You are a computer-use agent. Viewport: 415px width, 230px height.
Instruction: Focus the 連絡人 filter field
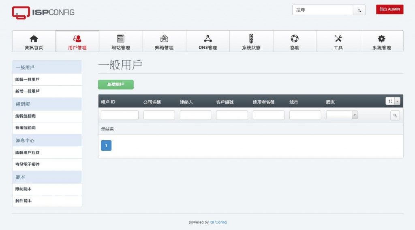195,115
